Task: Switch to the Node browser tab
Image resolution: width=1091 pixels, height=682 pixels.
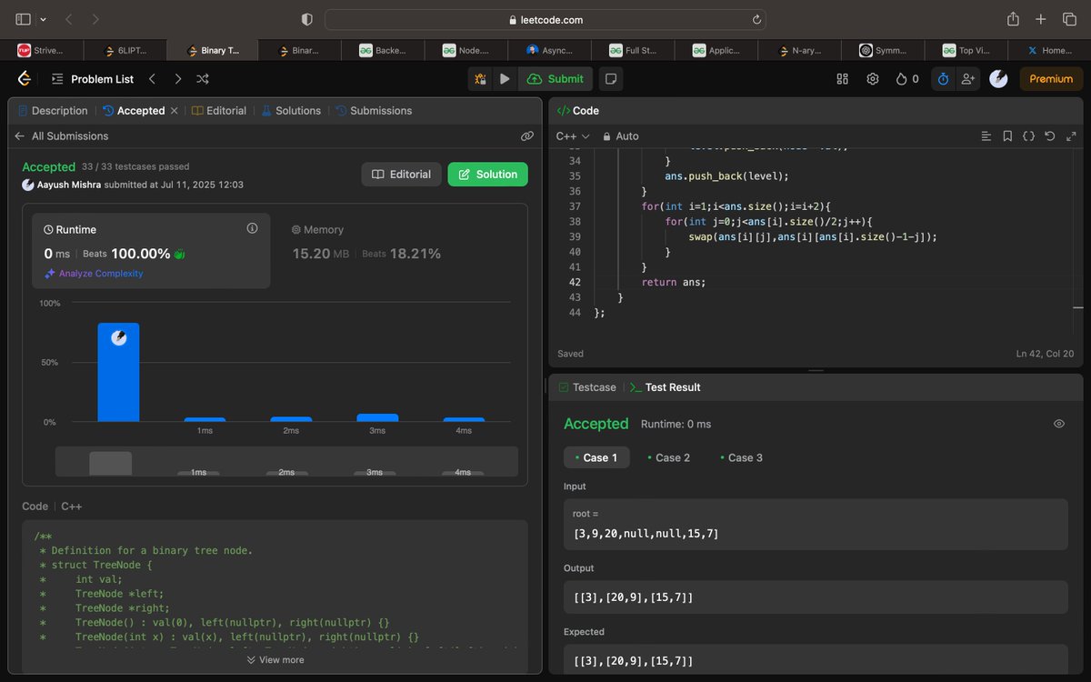Action: pyautogui.click(x=465, y=51)
